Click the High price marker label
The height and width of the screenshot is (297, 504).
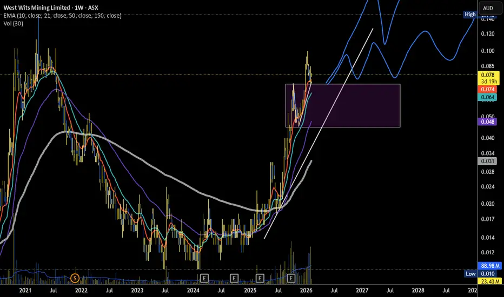[x=470, y=15]
